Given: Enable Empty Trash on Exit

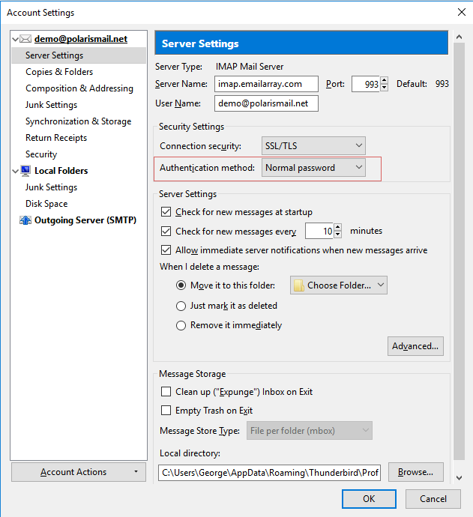Looking at the screenshot, I should tap(166, 410).
